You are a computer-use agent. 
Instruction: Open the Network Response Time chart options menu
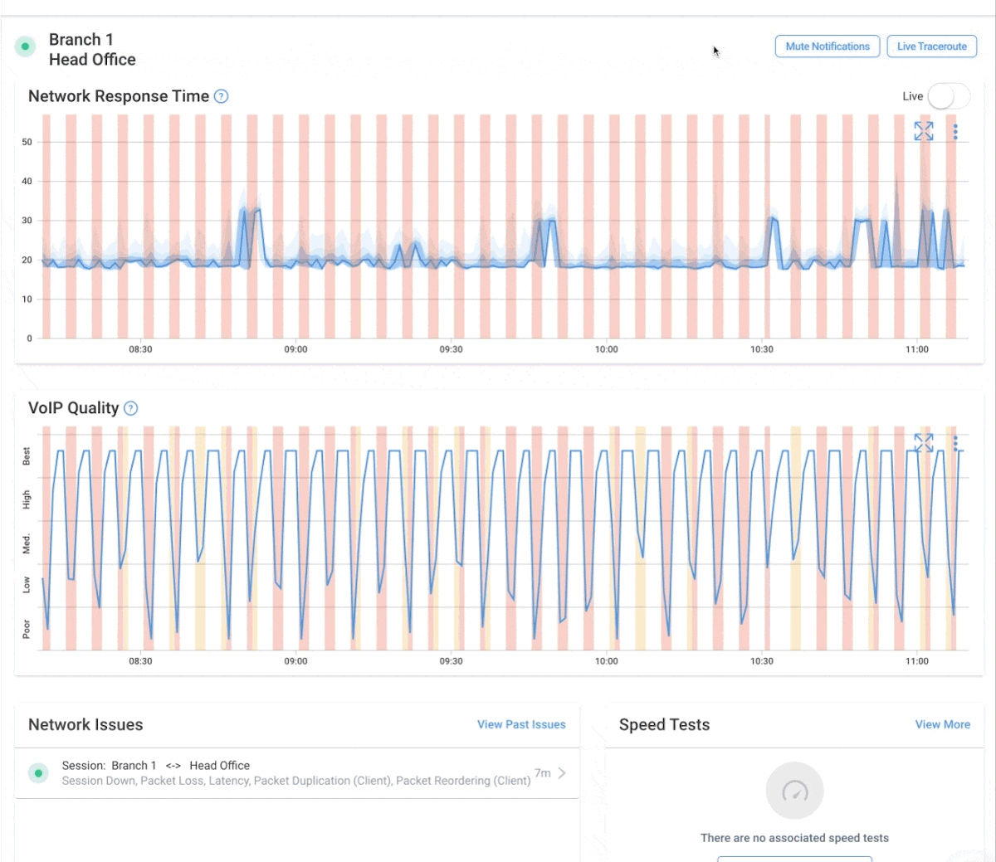(955, 131)
